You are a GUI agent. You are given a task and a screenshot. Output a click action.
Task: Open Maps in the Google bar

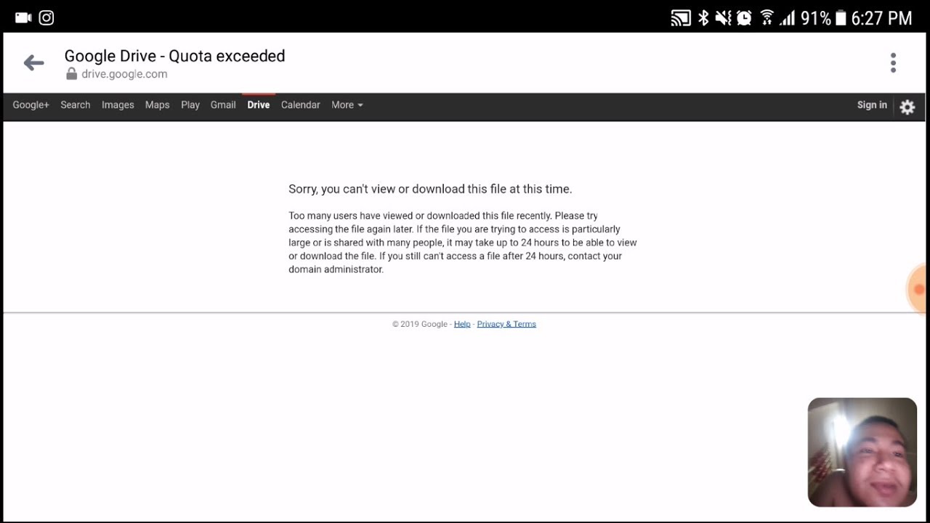click(157, 105)
